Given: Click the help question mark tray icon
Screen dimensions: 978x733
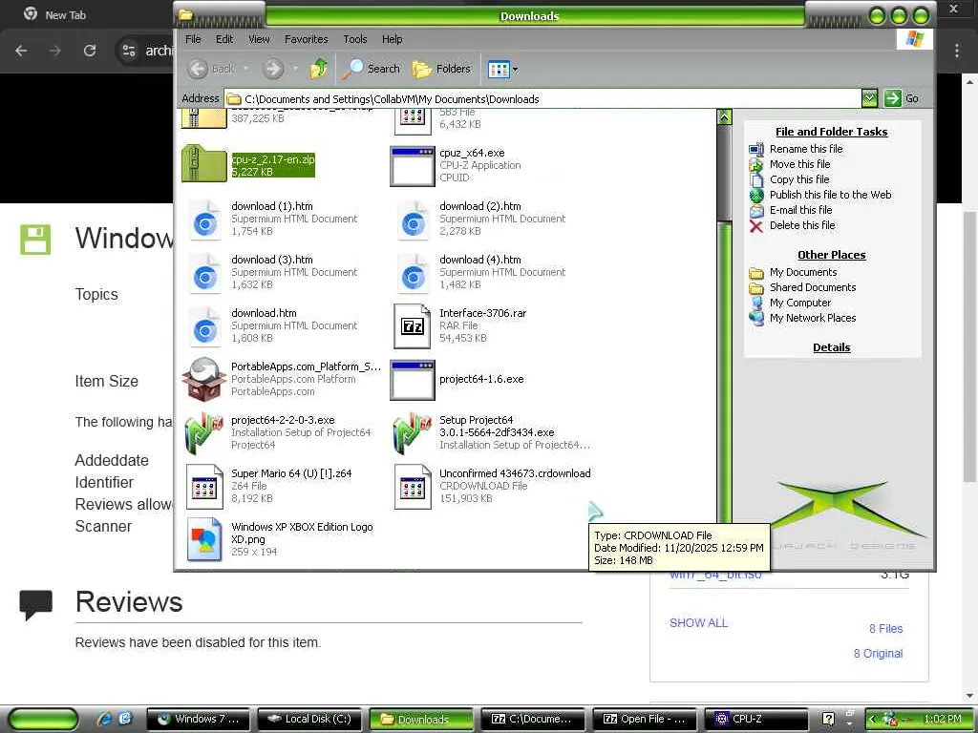Looking at the screenshot, I should [828, 719].
